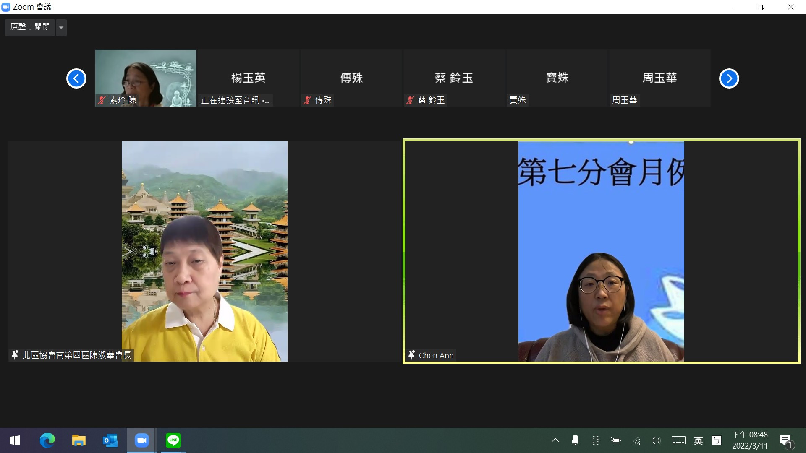Select the 素玲 陳 video thumbnail

(145, 78)
